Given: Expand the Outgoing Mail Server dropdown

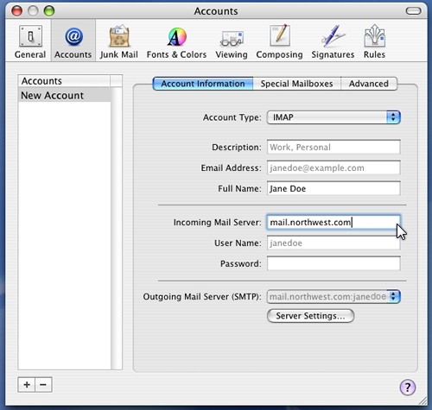Looking at the screenshot, I should (334, 297).
